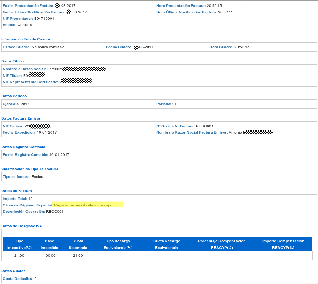Click the Tipo Impositivo(%) column header
The image size is (318, 284).
pos(19,244)
